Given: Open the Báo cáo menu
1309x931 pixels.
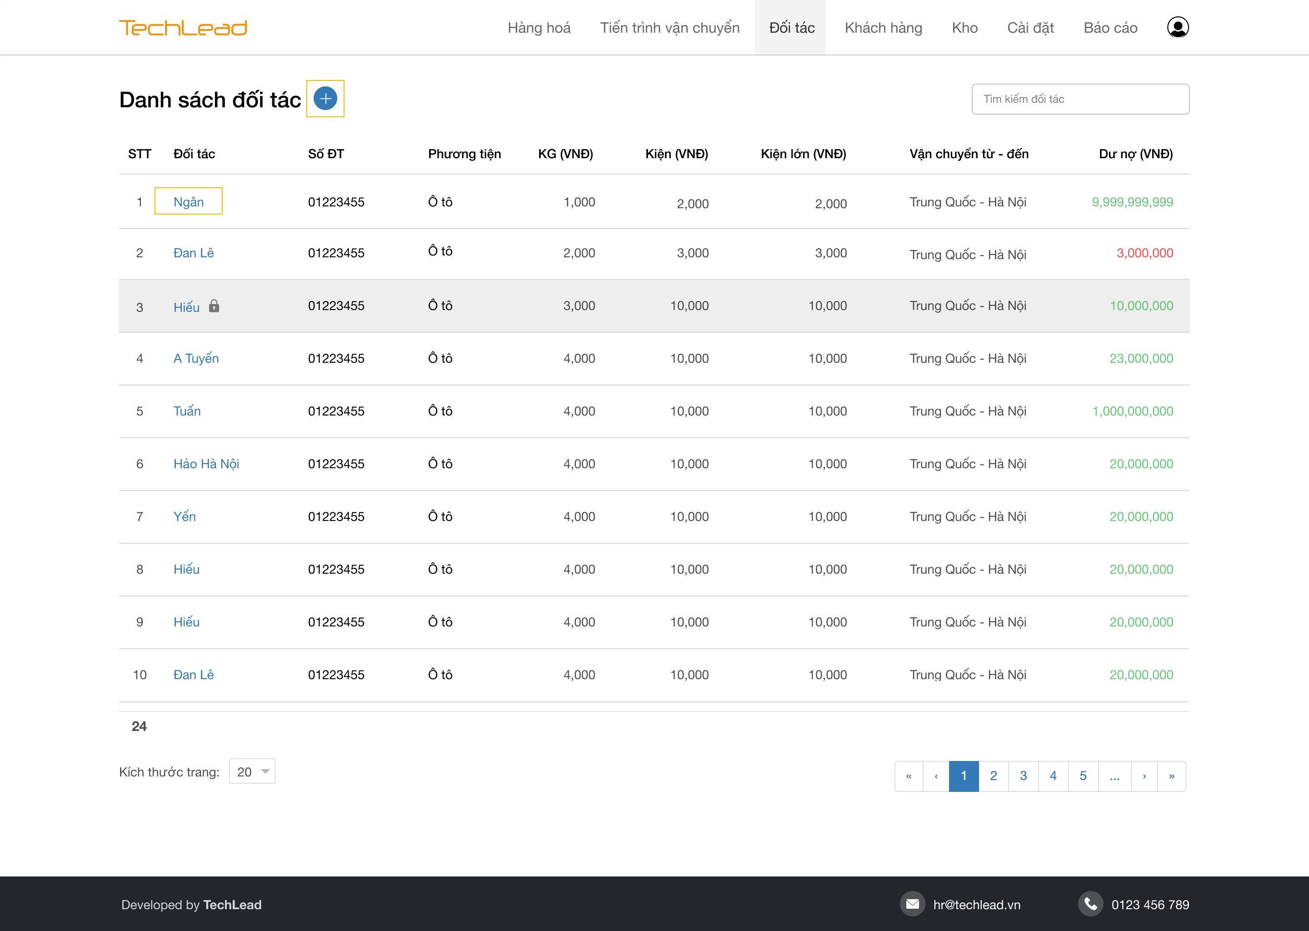Looking at the screenshot, I should click(x=1110, y=28).
